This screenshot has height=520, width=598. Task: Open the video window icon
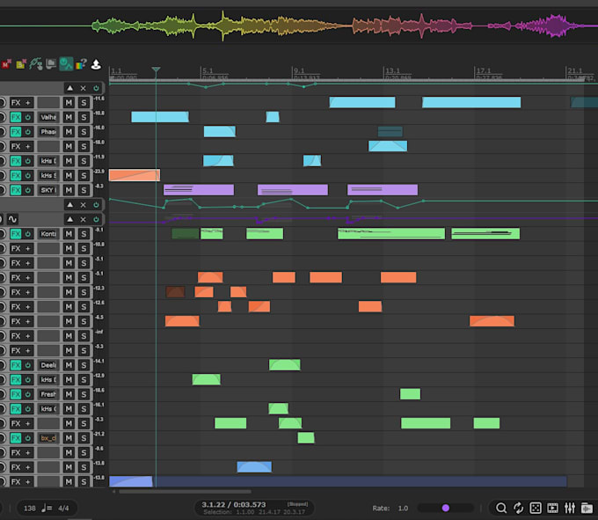(x=552, y=508)
